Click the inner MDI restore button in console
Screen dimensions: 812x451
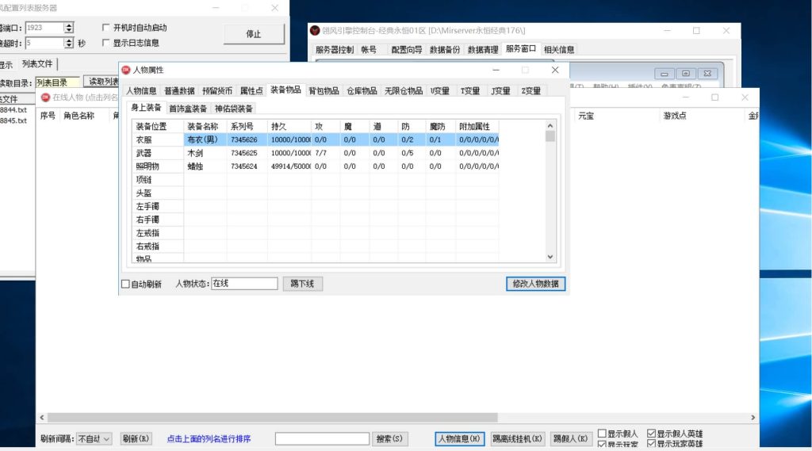(686, 74)
